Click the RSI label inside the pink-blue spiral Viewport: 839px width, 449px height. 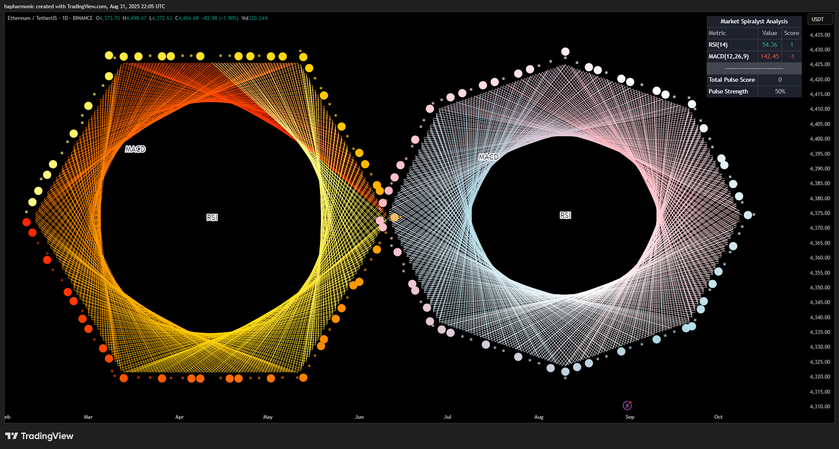pyautogui.click(x=565, y=215)
